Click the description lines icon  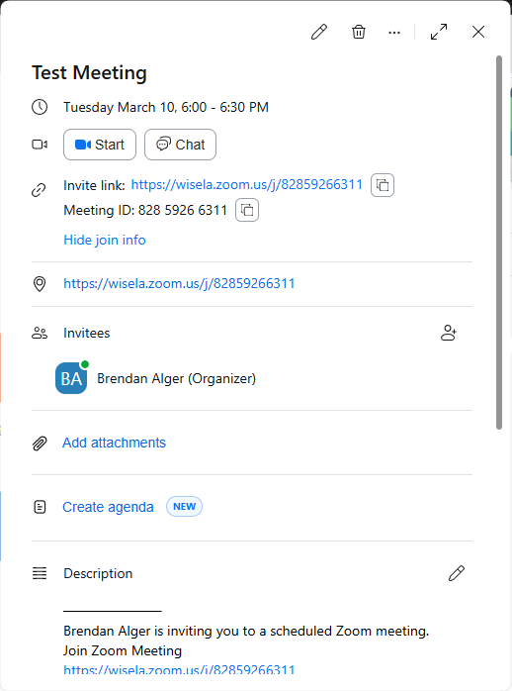coord(40,573)
